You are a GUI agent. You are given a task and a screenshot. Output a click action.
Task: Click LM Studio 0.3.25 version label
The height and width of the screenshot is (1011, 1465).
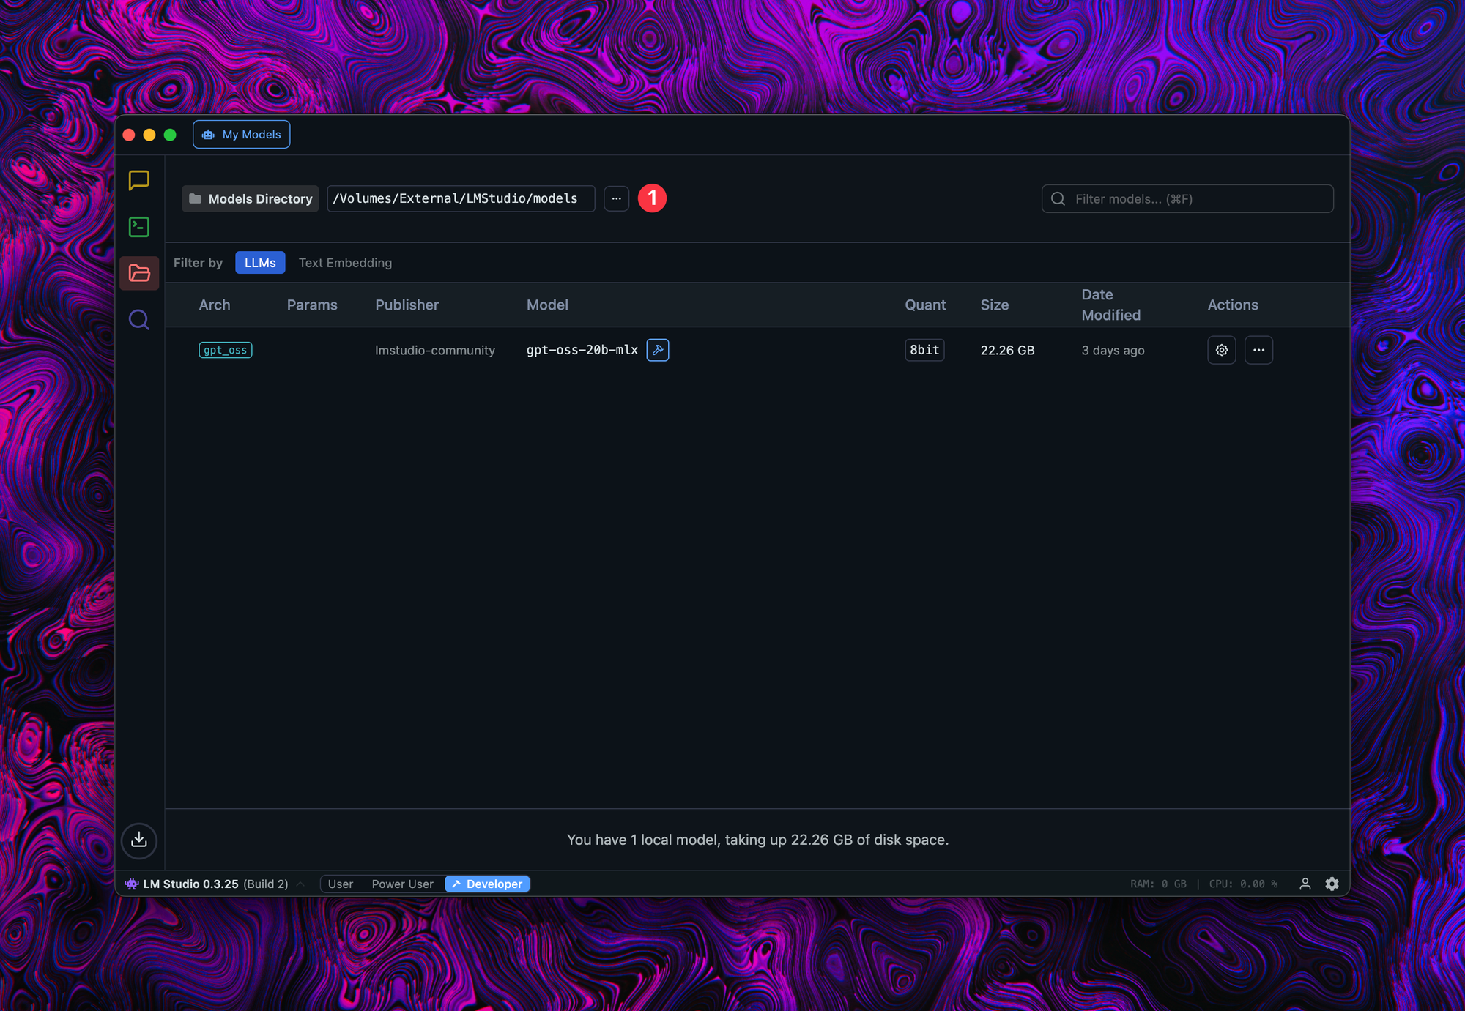[x=190, y=884]
